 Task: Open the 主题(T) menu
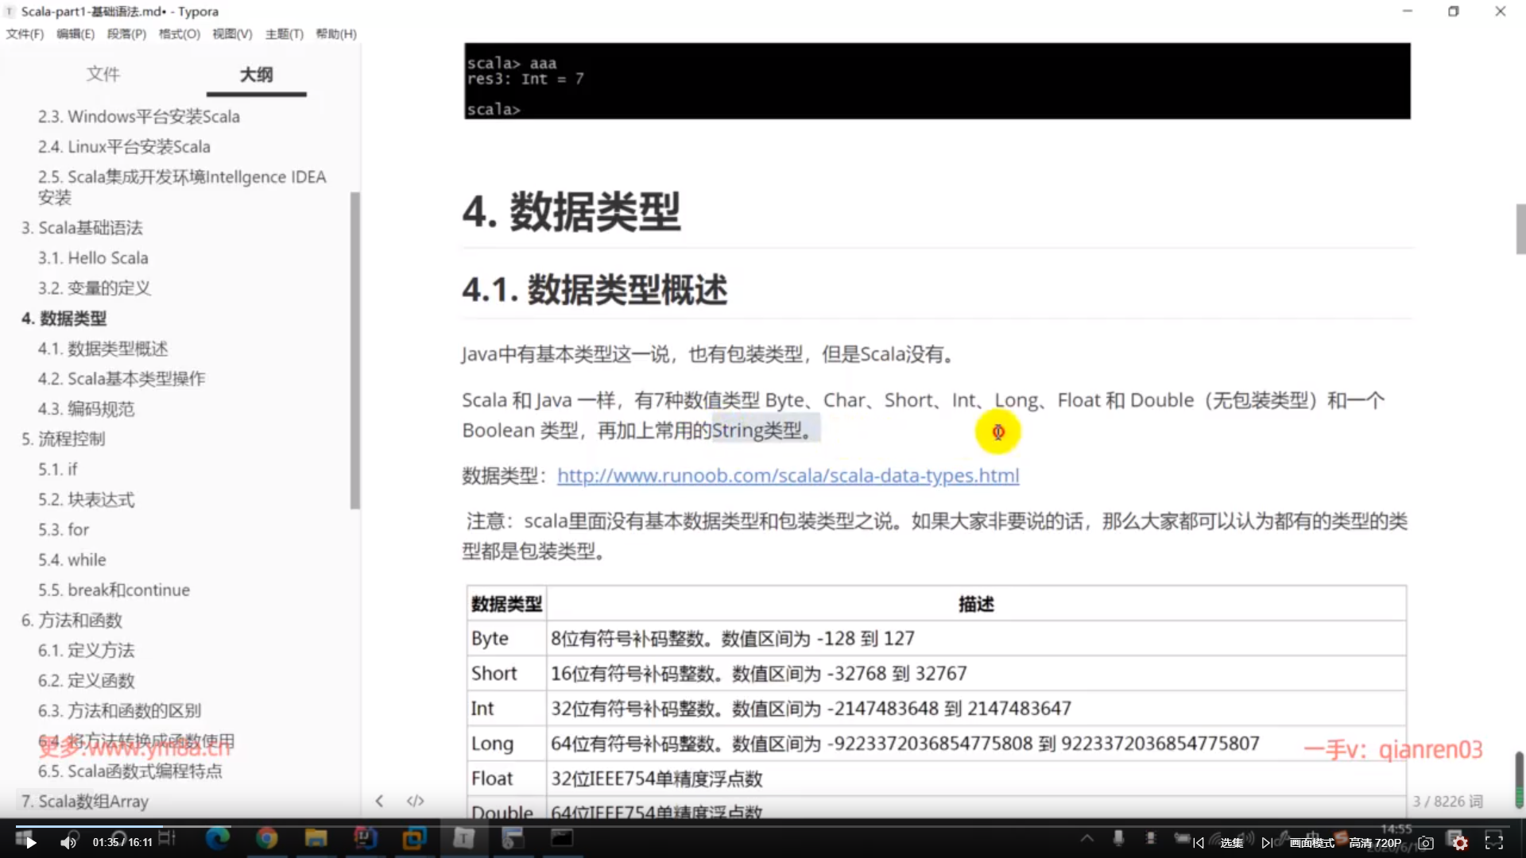[284, 34]
